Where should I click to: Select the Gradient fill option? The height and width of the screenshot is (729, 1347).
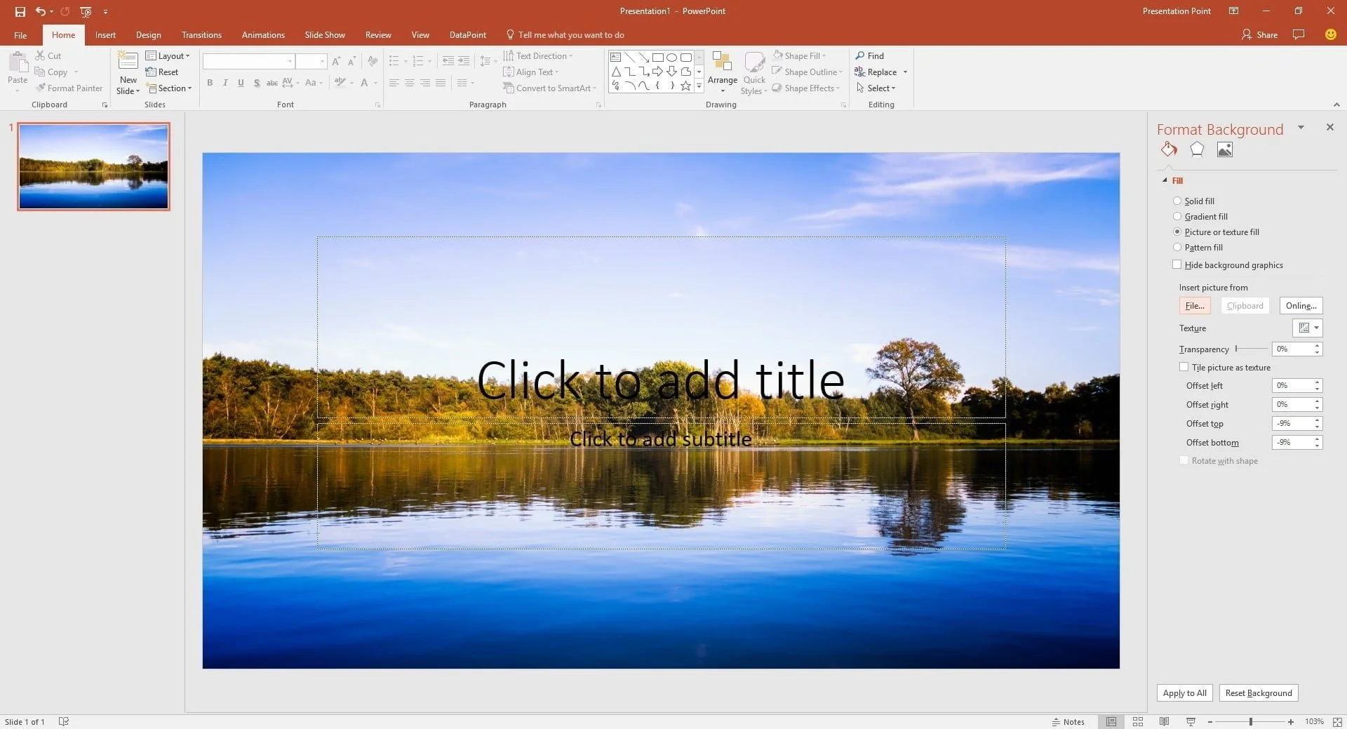(1177, 216)
